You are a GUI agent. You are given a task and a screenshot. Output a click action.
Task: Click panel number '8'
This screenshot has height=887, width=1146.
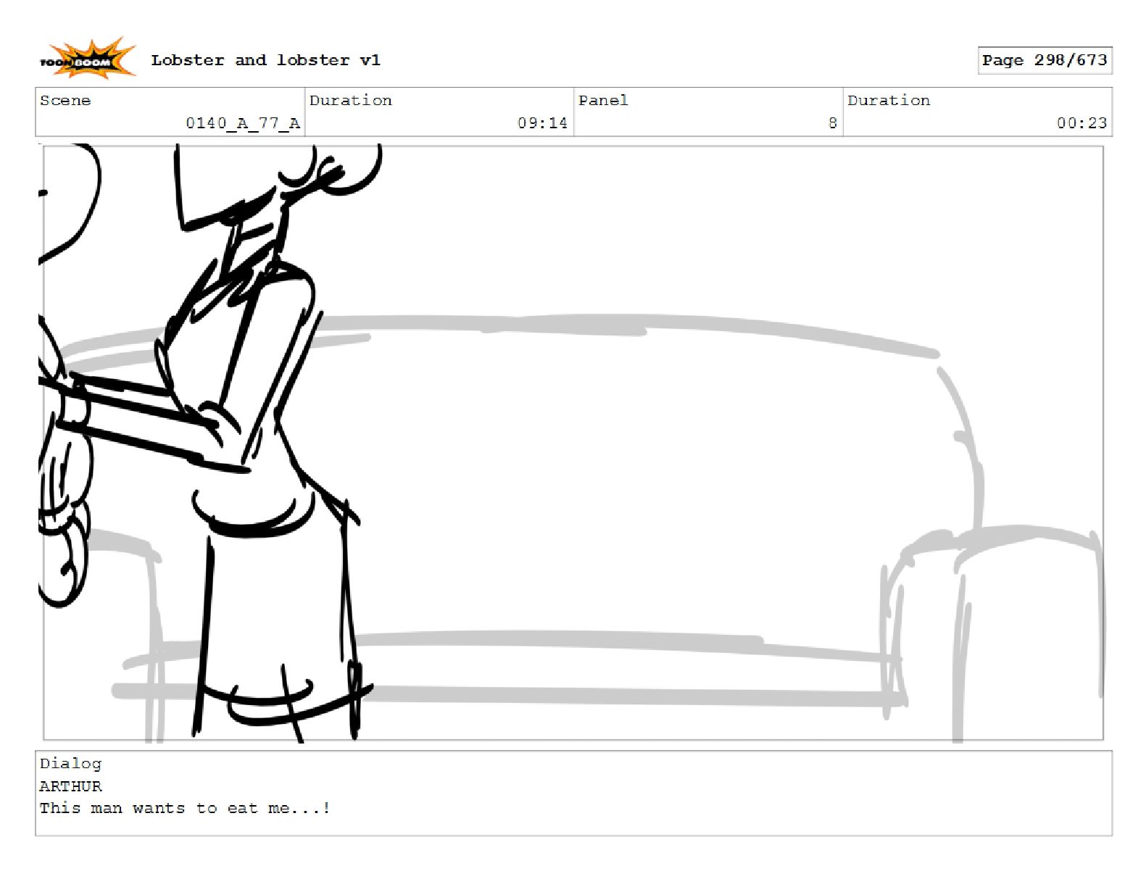[833, 123]
